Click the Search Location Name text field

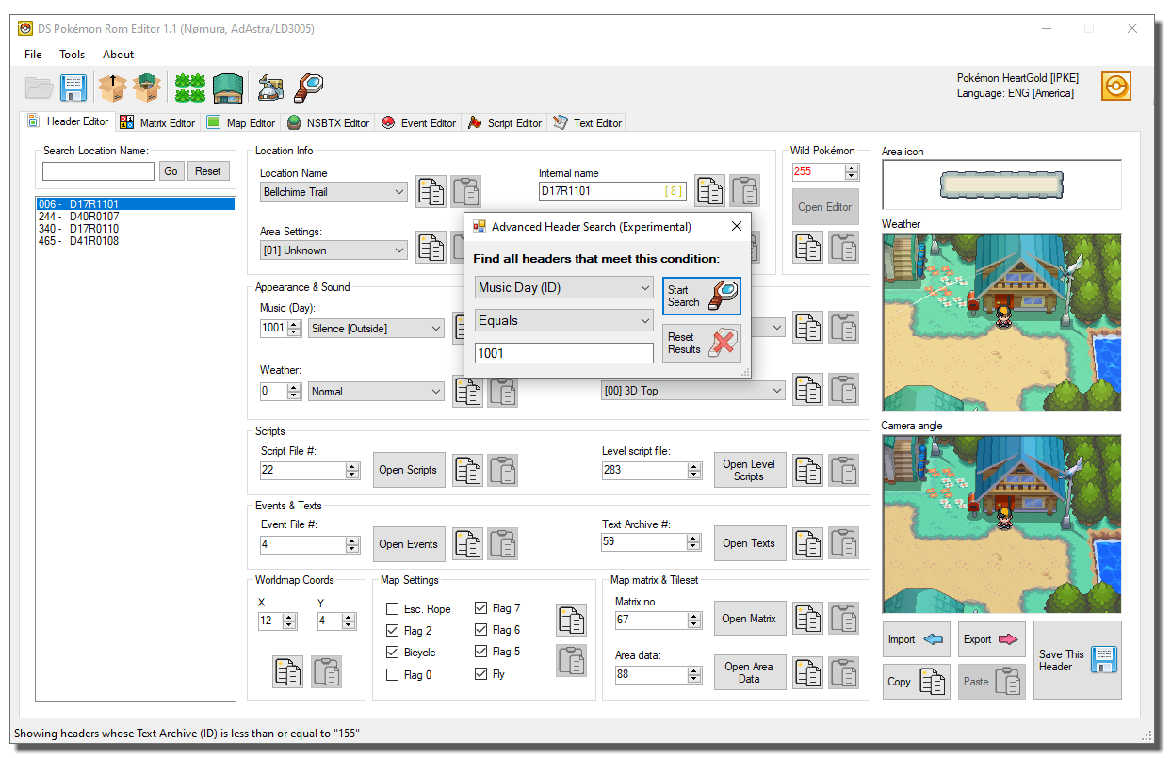pos(98,171)
